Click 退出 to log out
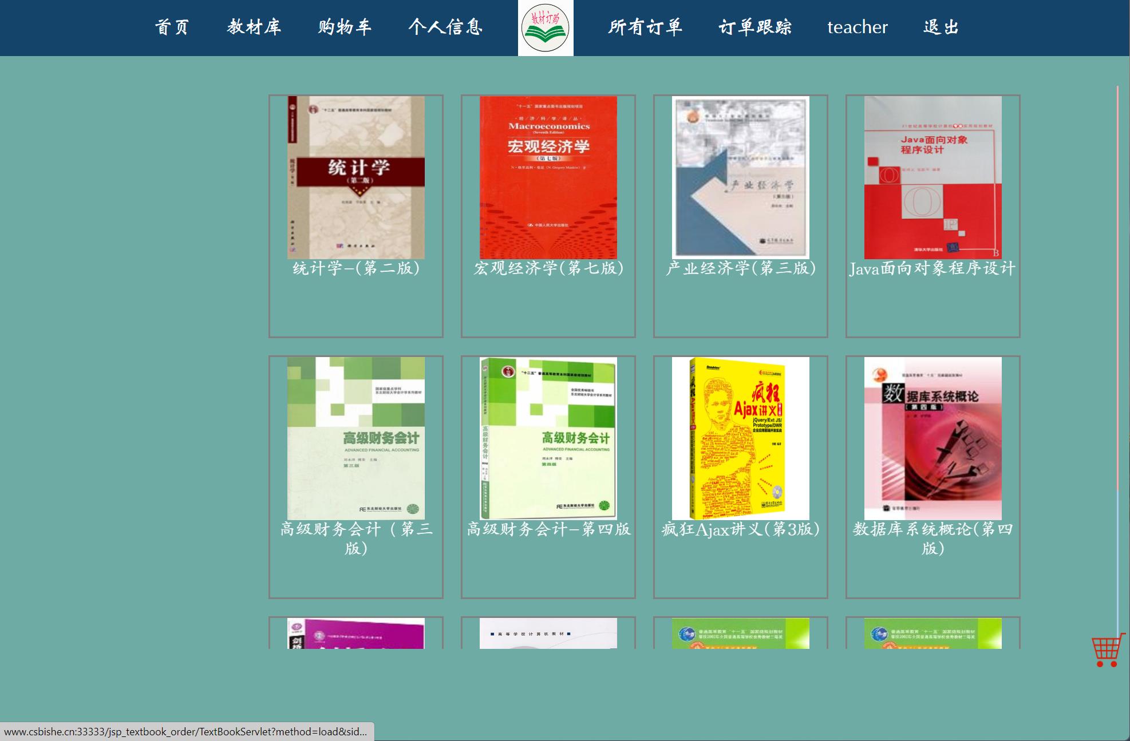1130x741 pixels. 940,27
